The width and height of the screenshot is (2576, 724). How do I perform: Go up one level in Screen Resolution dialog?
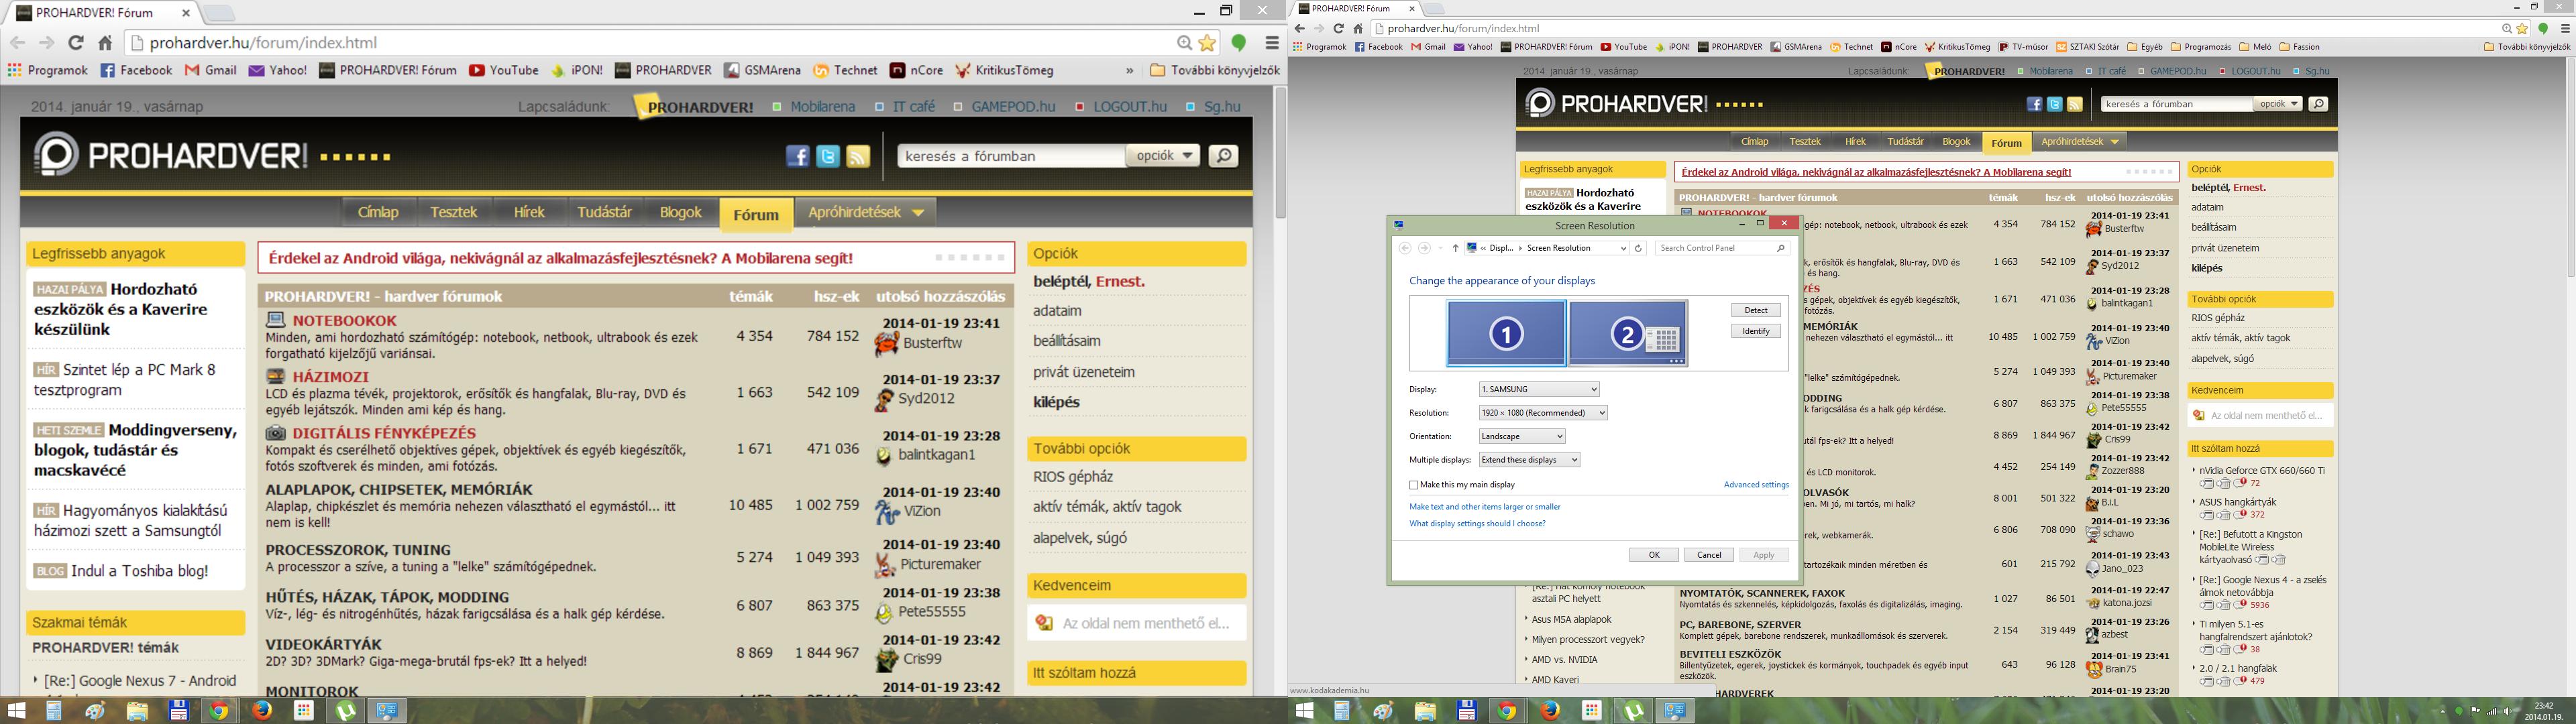[1455, 248]
